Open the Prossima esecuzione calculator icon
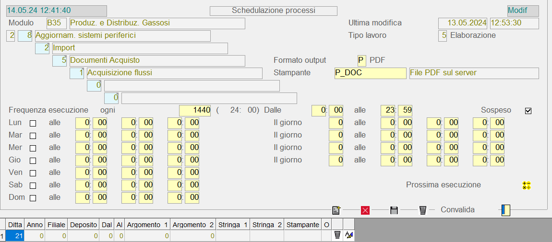 point(527,185)
